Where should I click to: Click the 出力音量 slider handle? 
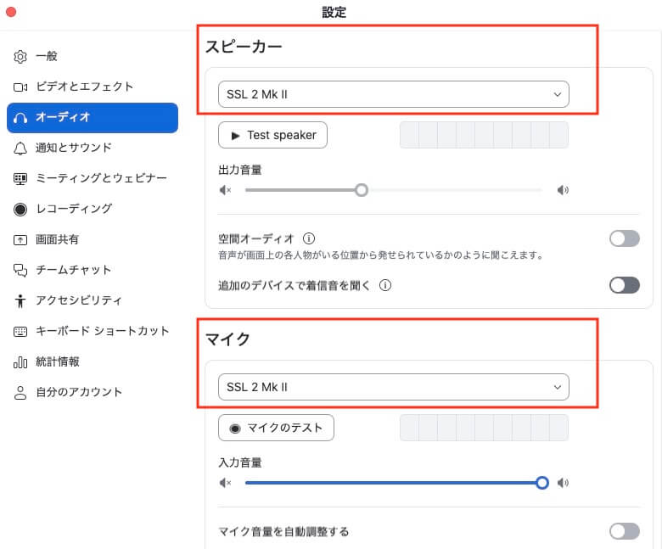click(x=362, y=190)
